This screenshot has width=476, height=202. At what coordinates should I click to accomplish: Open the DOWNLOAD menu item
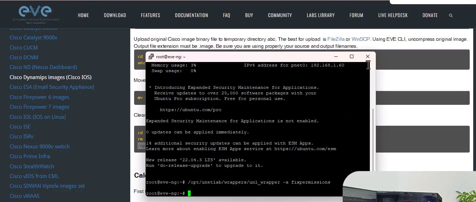click(115, 15)
